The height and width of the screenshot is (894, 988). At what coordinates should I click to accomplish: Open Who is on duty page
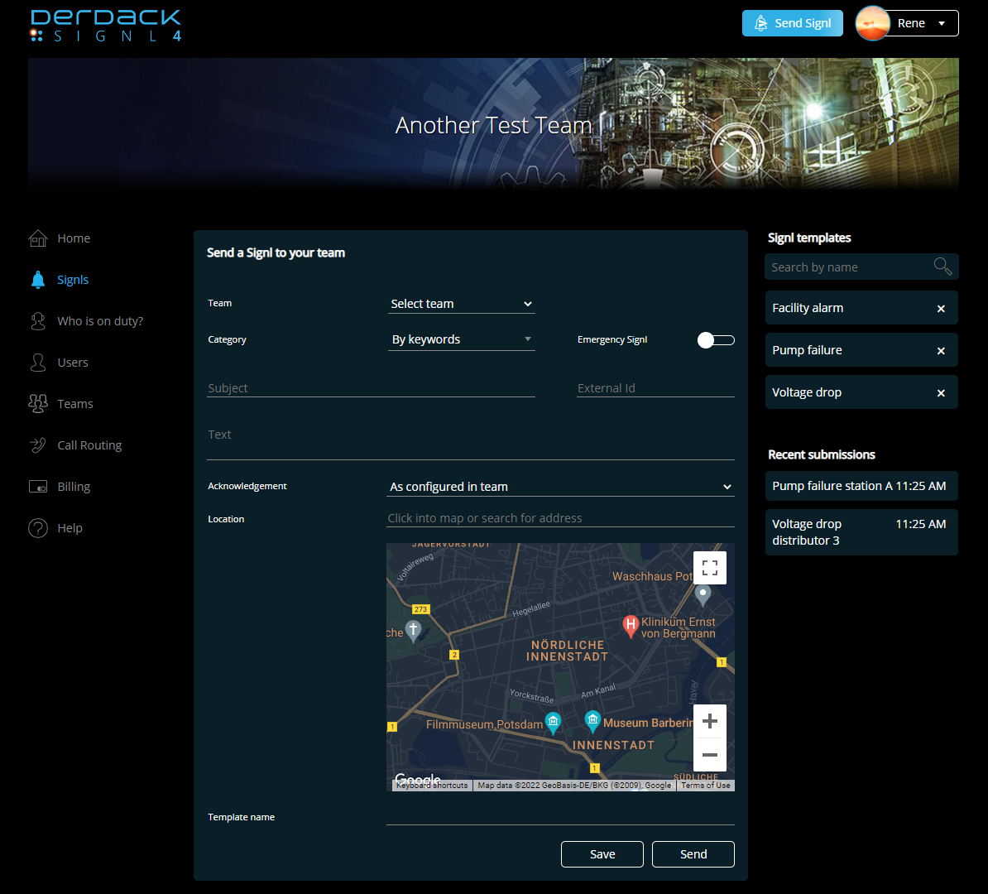click(x=100, y=321)
